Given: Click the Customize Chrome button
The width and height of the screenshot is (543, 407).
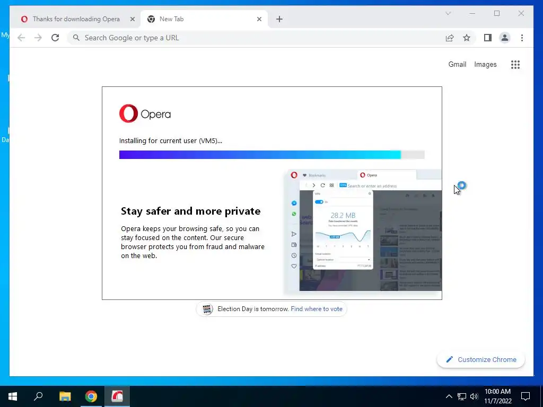Looking at the screenshot, I should [481, 360].
